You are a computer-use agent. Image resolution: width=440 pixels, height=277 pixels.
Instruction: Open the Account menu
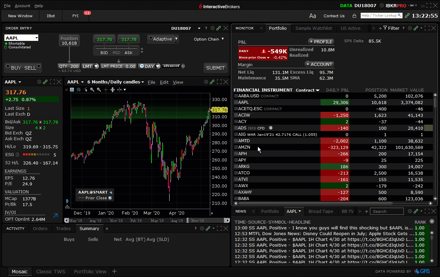point(22,6)
